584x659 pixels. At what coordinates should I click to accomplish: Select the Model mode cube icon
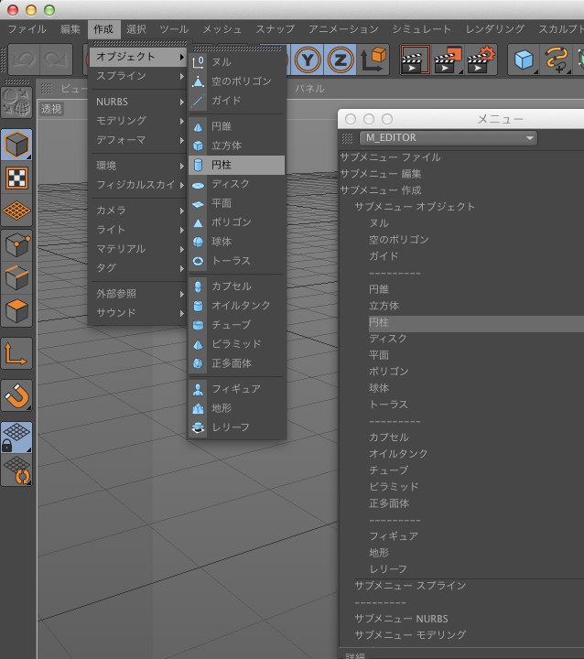coord(16,145)
